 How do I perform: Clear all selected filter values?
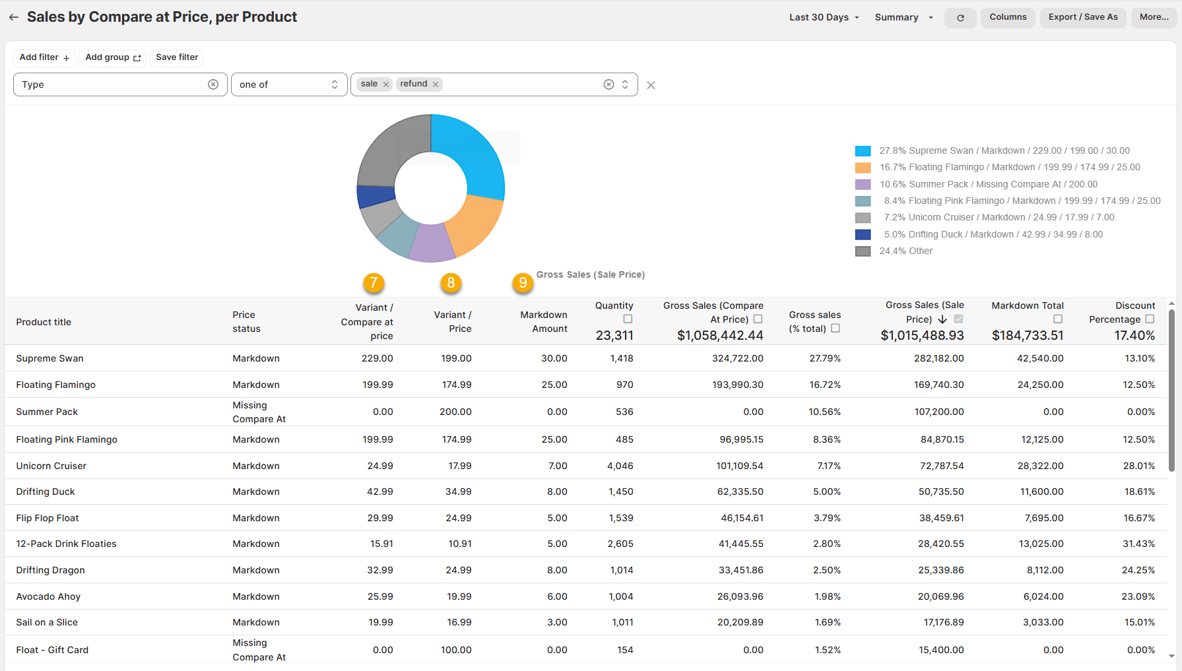(x=608, y=84)
